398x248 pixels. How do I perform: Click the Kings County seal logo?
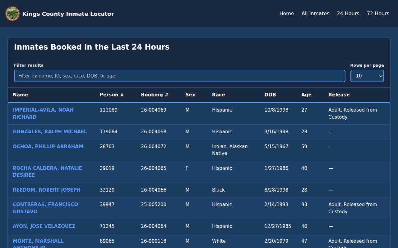[x=12, y=14]
